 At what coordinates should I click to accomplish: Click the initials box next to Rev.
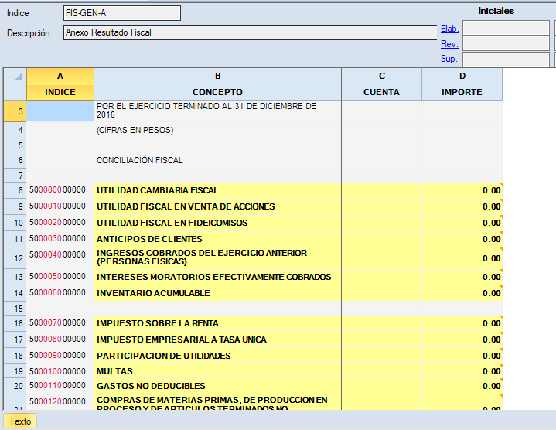point(506,44)
